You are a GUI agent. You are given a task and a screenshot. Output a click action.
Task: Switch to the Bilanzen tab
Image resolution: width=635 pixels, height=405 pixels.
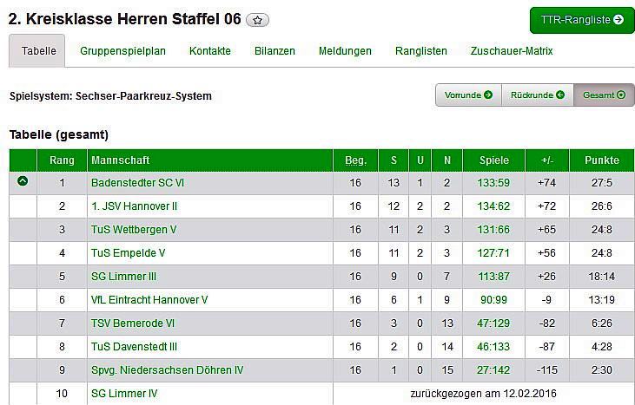tap(275, 51)
